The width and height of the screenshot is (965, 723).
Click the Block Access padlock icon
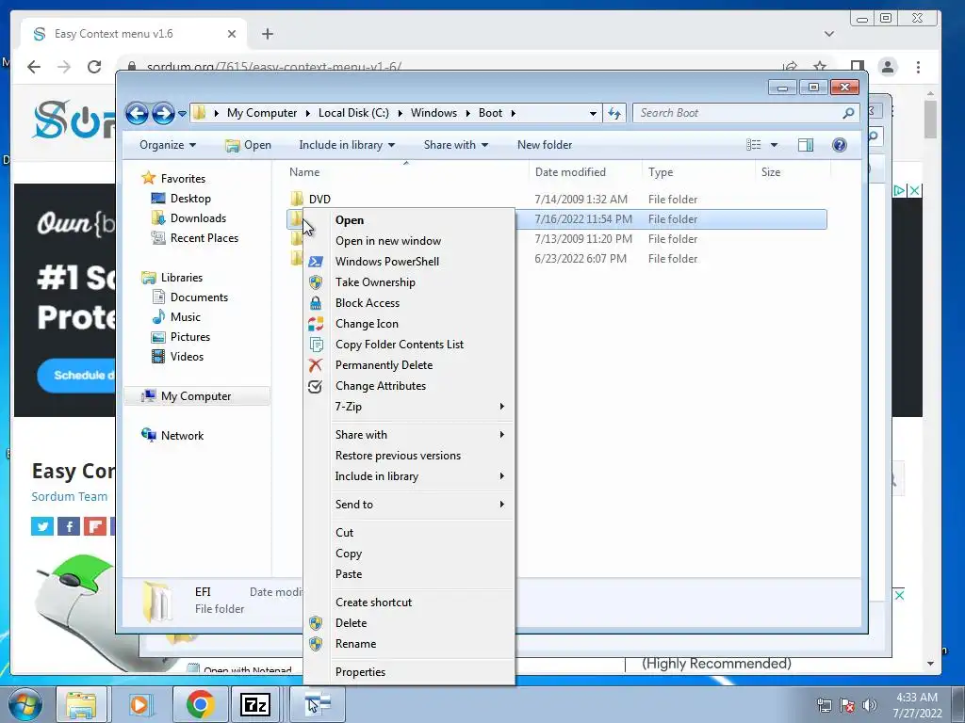(315, 303)
